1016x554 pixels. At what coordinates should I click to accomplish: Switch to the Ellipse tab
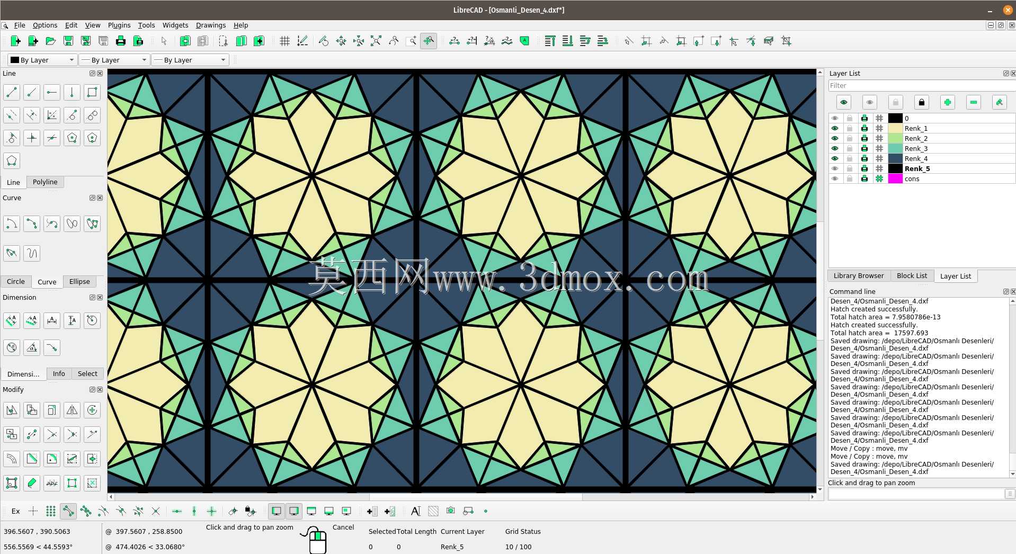click(79, 281)
